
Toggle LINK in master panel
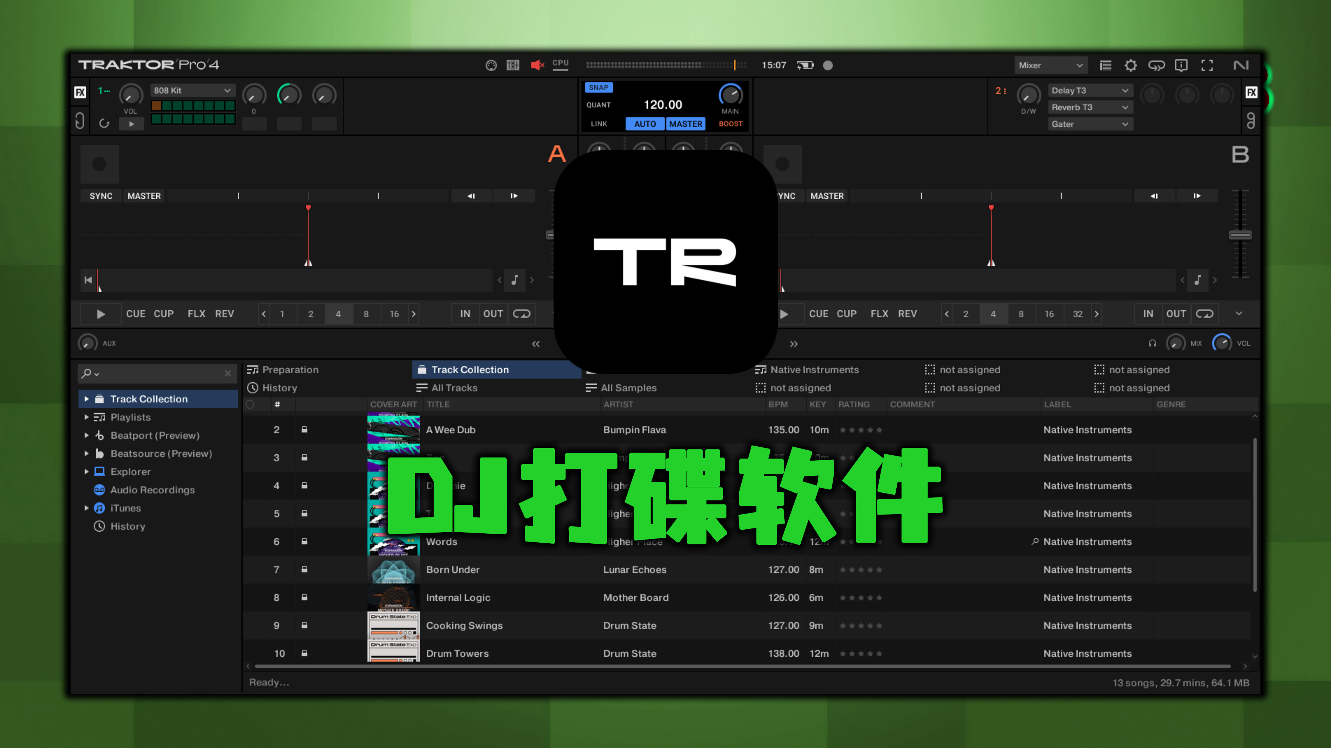[x=598, y=124]
